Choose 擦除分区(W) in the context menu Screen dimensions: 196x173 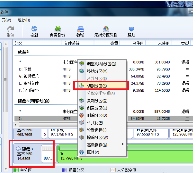pyautogui.click(x=102, y=137)
